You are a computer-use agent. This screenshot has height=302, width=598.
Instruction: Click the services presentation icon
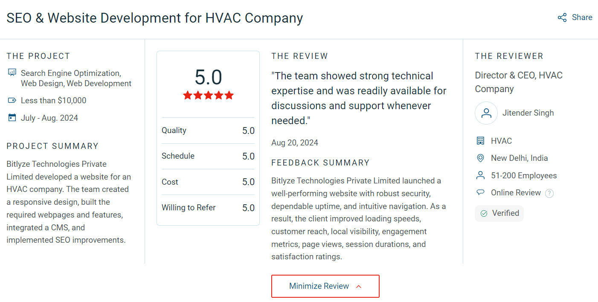point(12,73)
